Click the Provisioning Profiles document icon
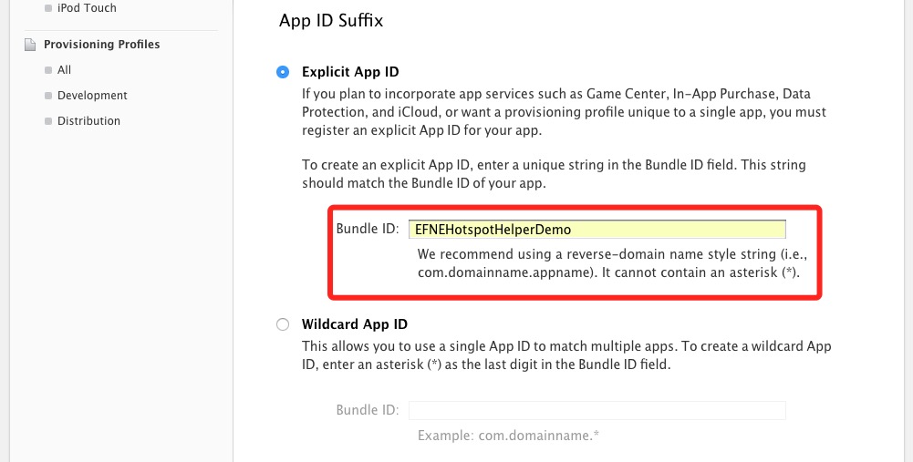Image resolution: width=913 pixels, height=462 pixels. [x=31, y=45]
